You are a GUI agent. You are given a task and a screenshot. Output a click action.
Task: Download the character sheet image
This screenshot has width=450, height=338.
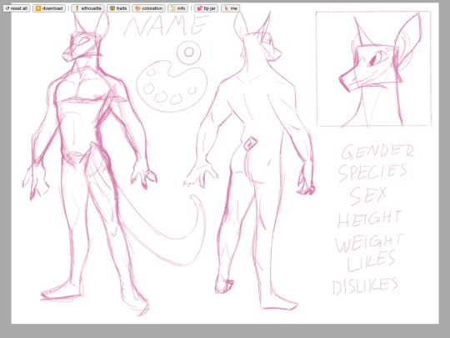49,8
